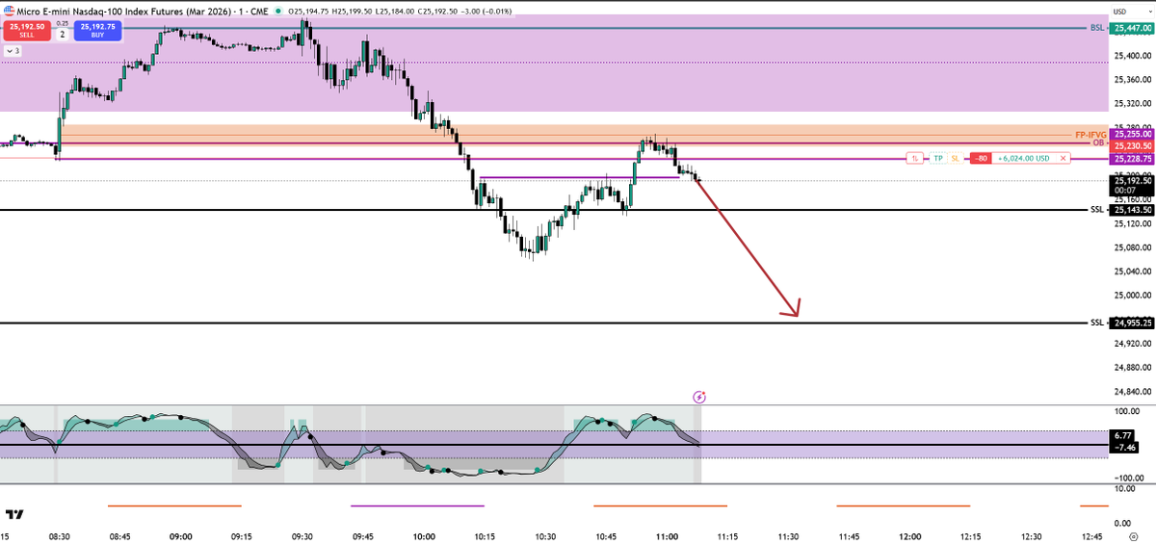Screen dimensions: 1156x544
Task: Add take profit with TP button
Action: [937, 158]
